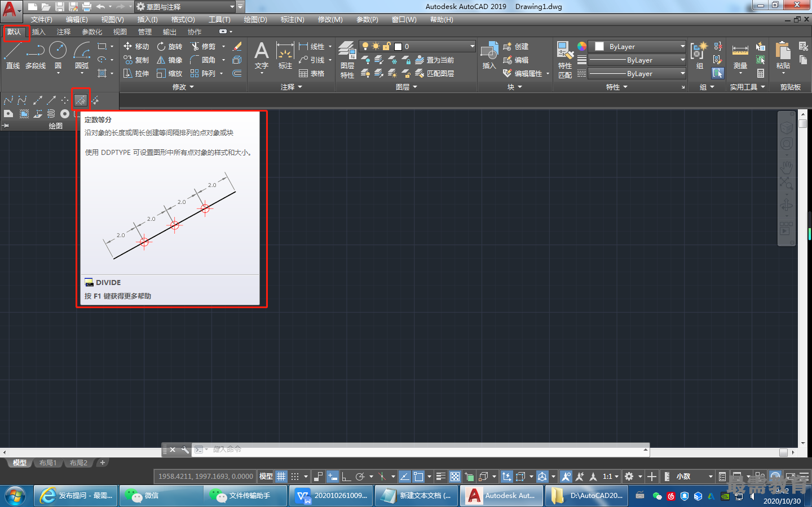Viewport: 812px width, 507px height.
Task: Click the Fillet (圆角) tool
Action: pos(203,60)
